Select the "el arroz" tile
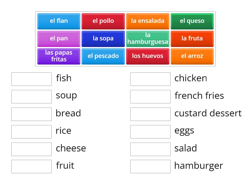251x188 pixels. pos(192,56)
